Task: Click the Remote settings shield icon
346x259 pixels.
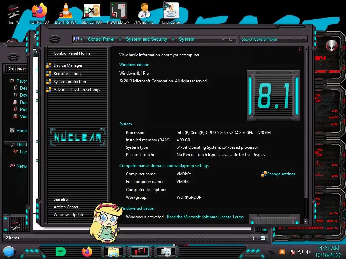Action: (x=49, y=74)
